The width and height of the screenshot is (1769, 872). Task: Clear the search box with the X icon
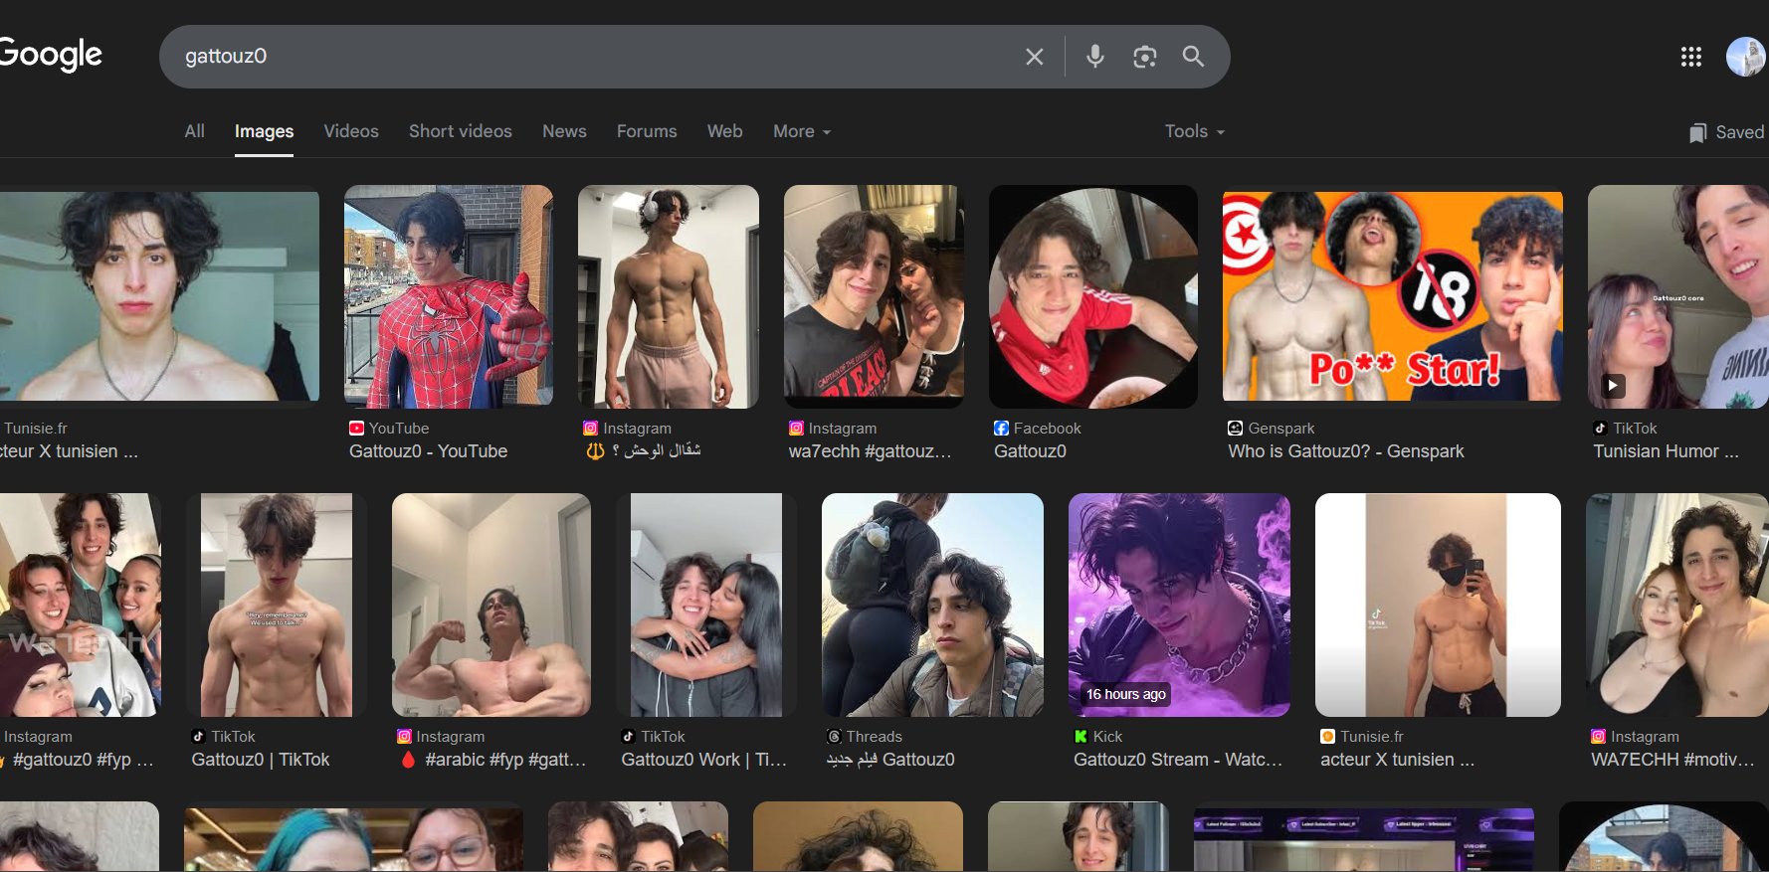pos(1035,57)
